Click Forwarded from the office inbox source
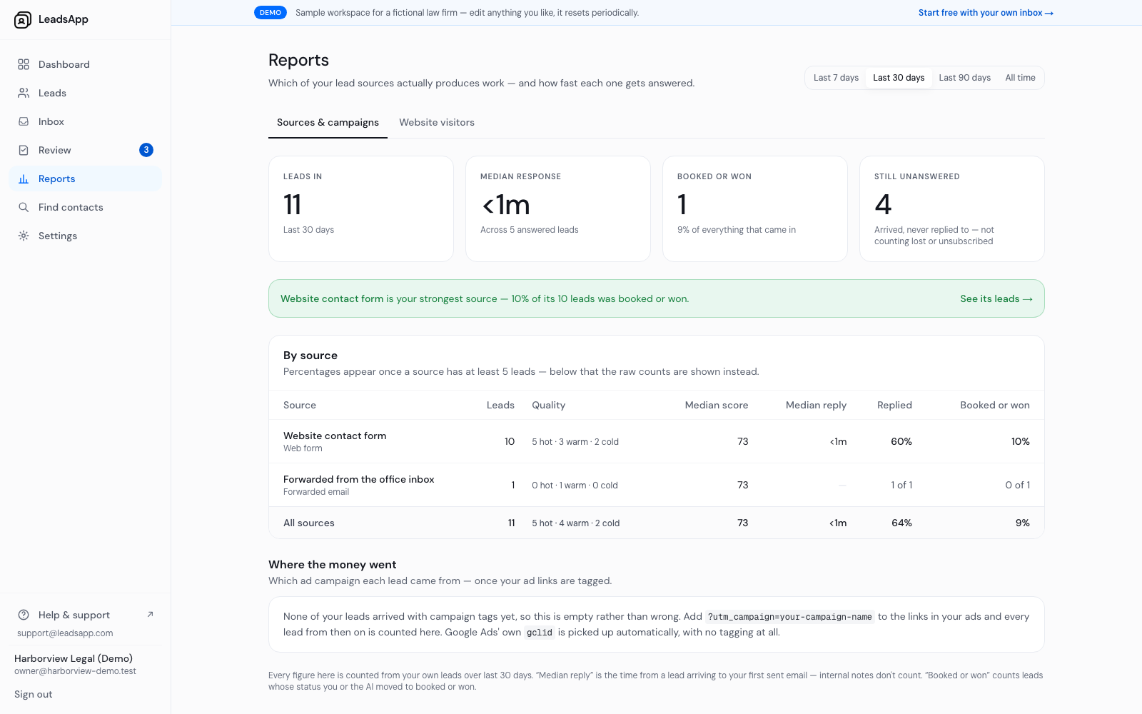Image resolution: width=1142 pixels, height=714 pixels. coord(358,479)
